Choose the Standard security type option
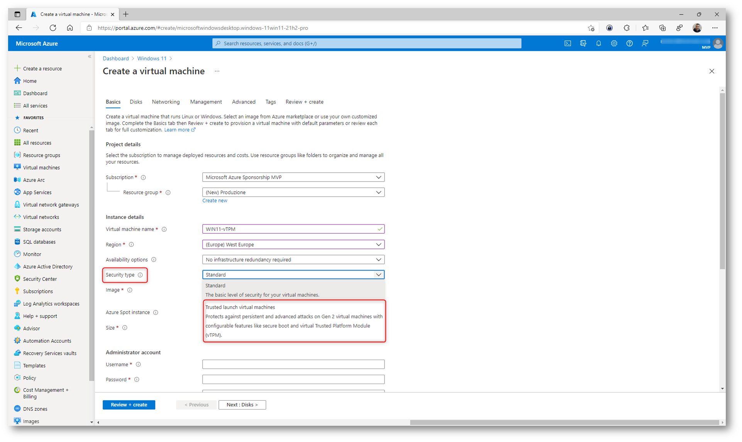 pyautogui.click(x=293, y=290)
